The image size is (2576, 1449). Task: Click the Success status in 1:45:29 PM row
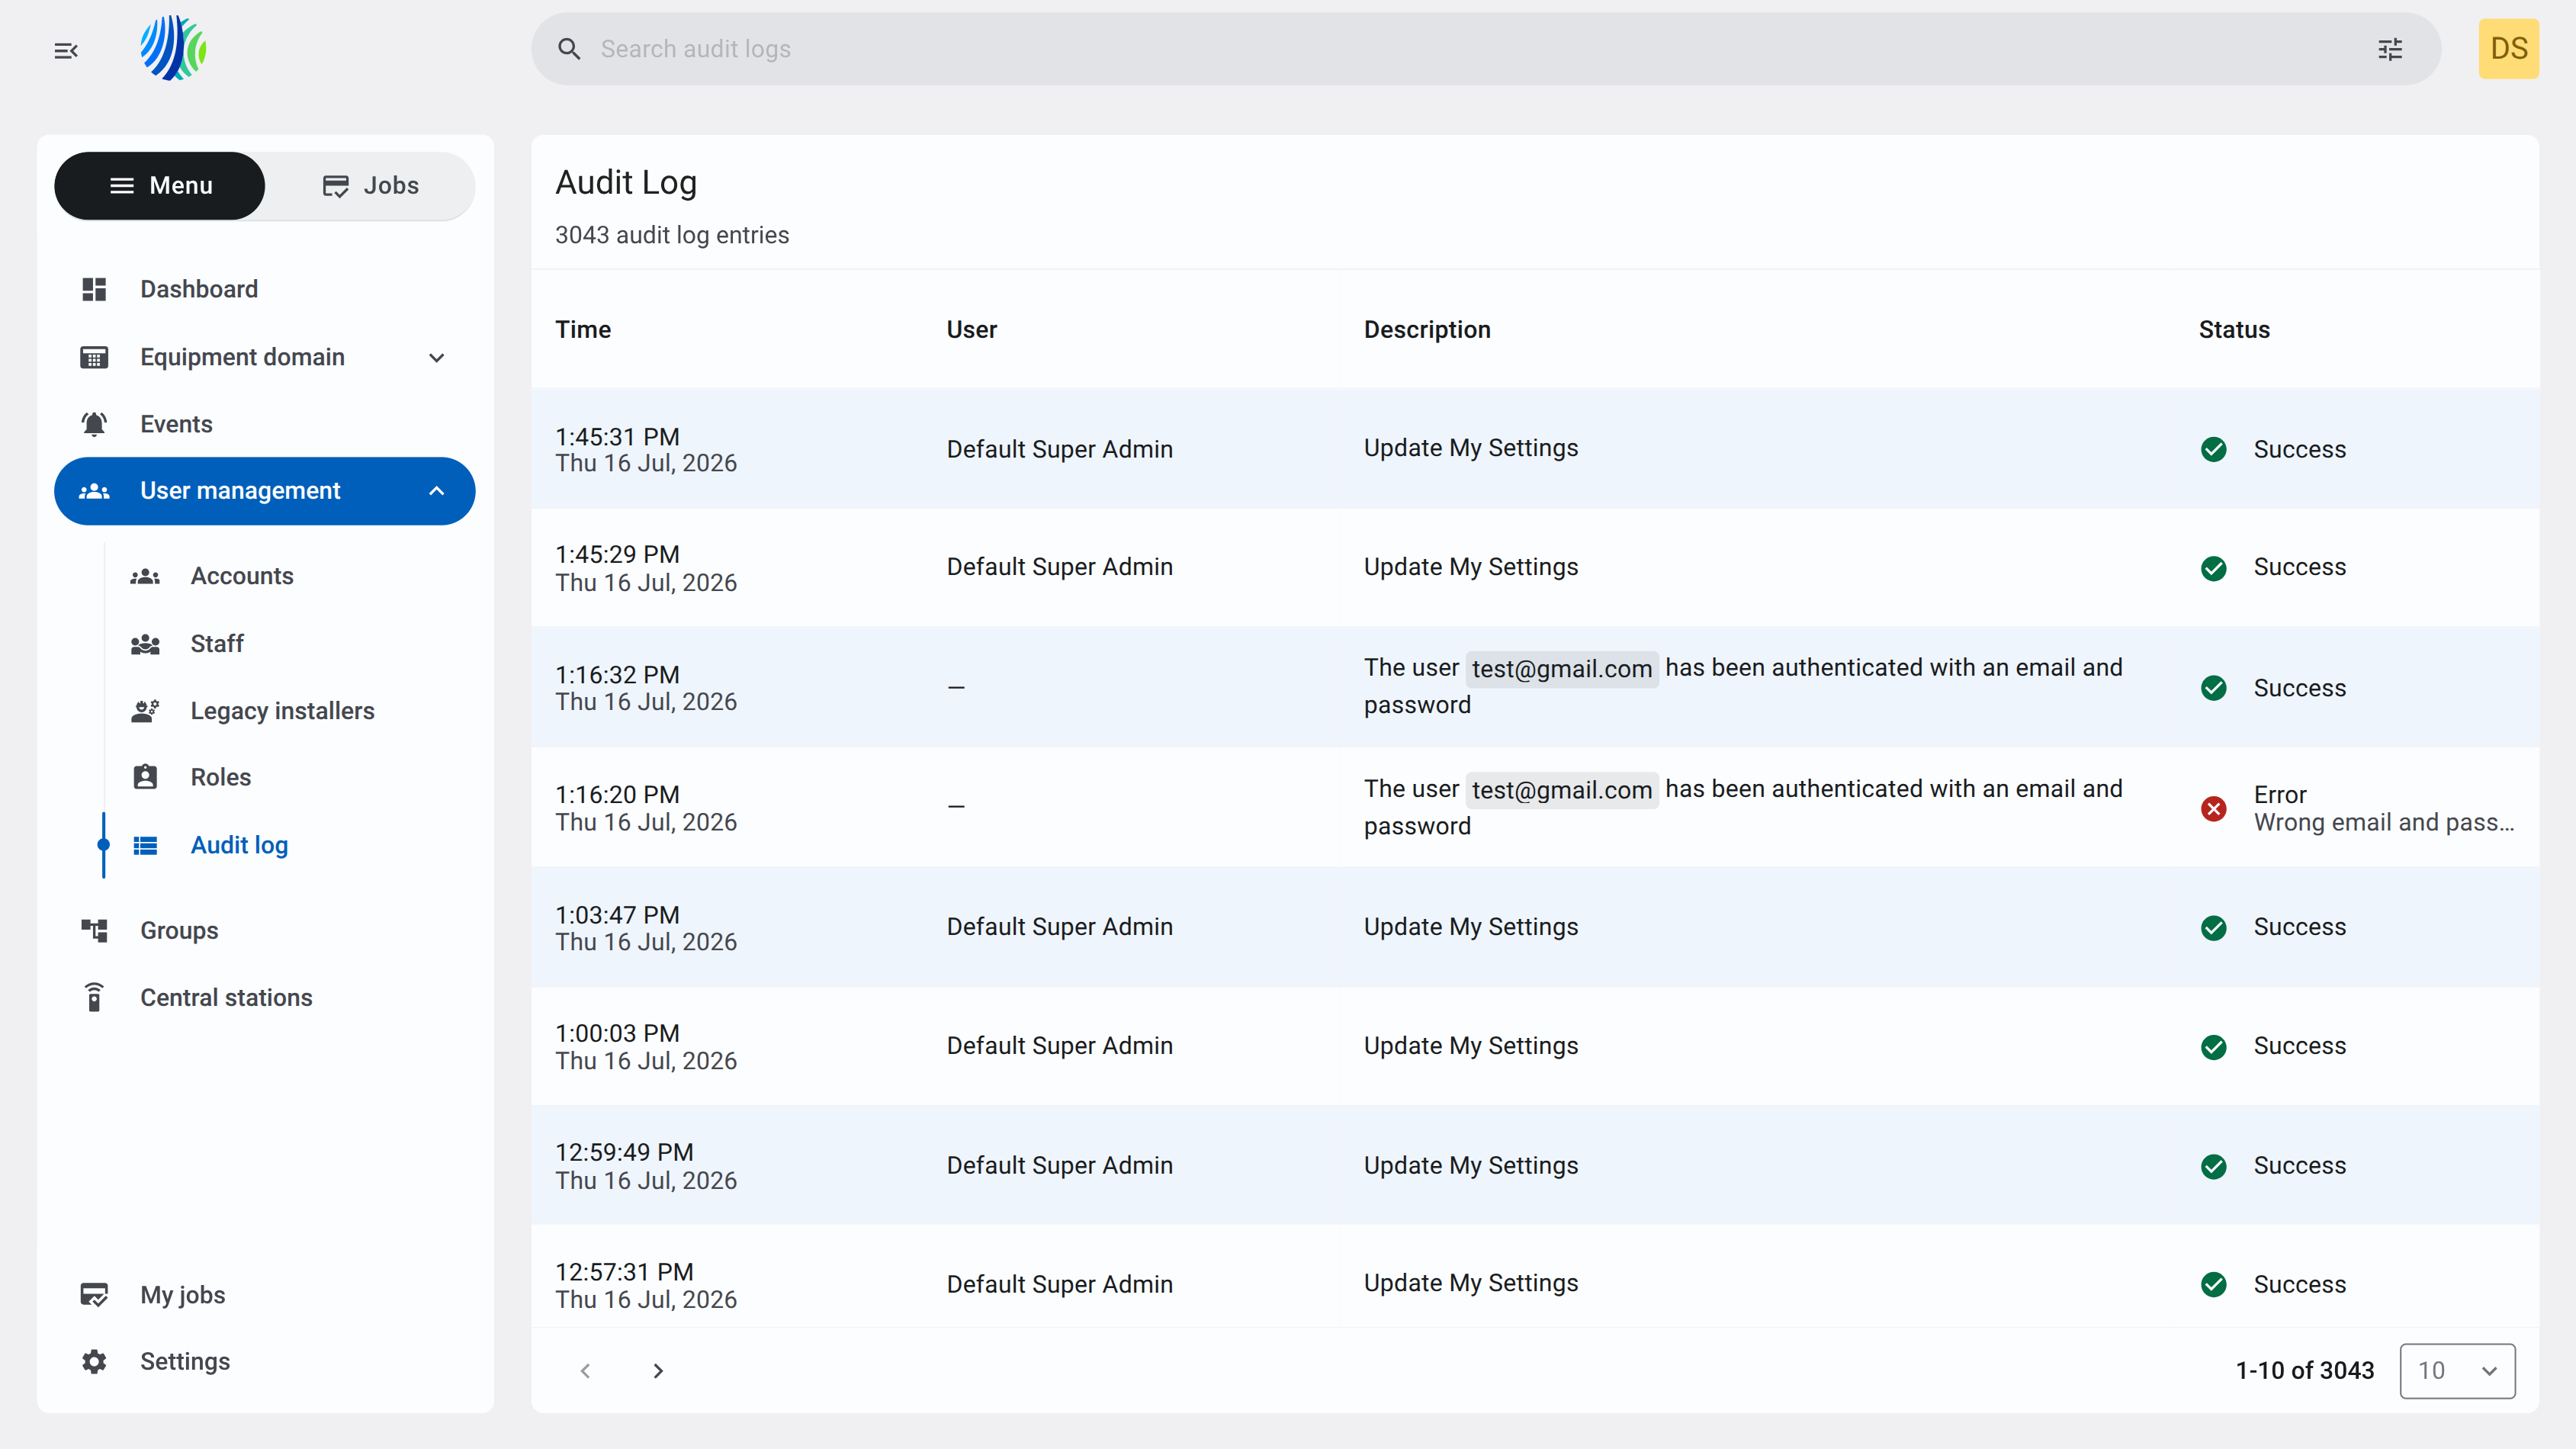tap(2300, 567)
